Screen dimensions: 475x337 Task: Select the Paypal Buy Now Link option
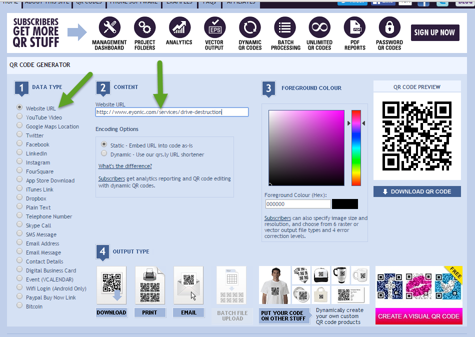pyautogui.click(x=19, y=296)
